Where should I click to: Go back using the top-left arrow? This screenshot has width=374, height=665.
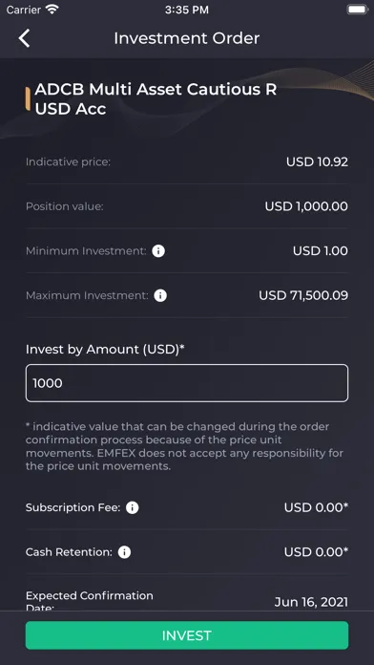point(24,38)
